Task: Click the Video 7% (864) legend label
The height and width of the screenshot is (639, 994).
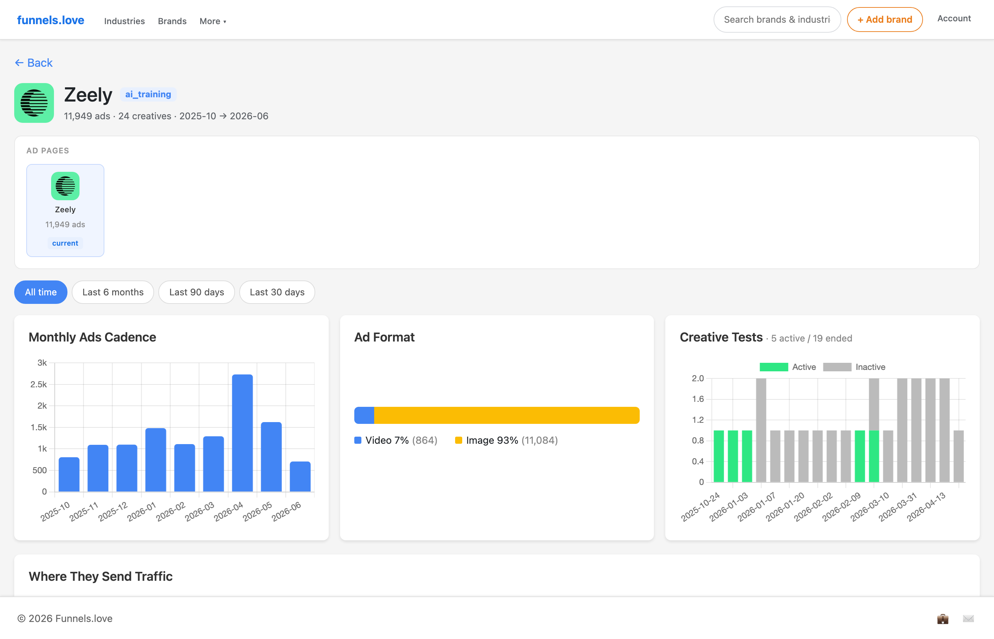Action: click(x=401, y=440)
